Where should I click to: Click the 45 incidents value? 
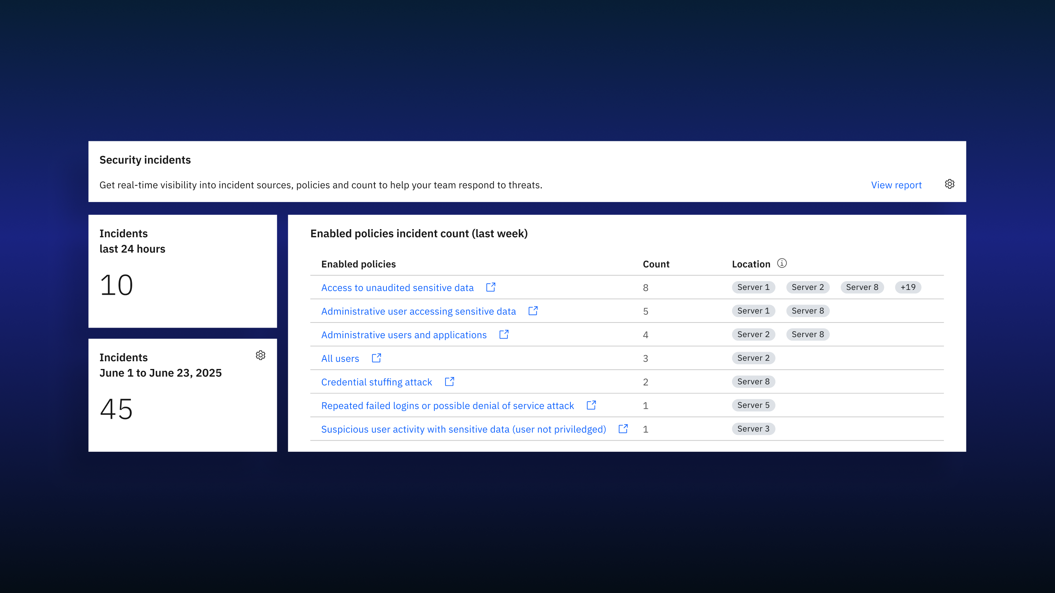(x=116, y=409)
